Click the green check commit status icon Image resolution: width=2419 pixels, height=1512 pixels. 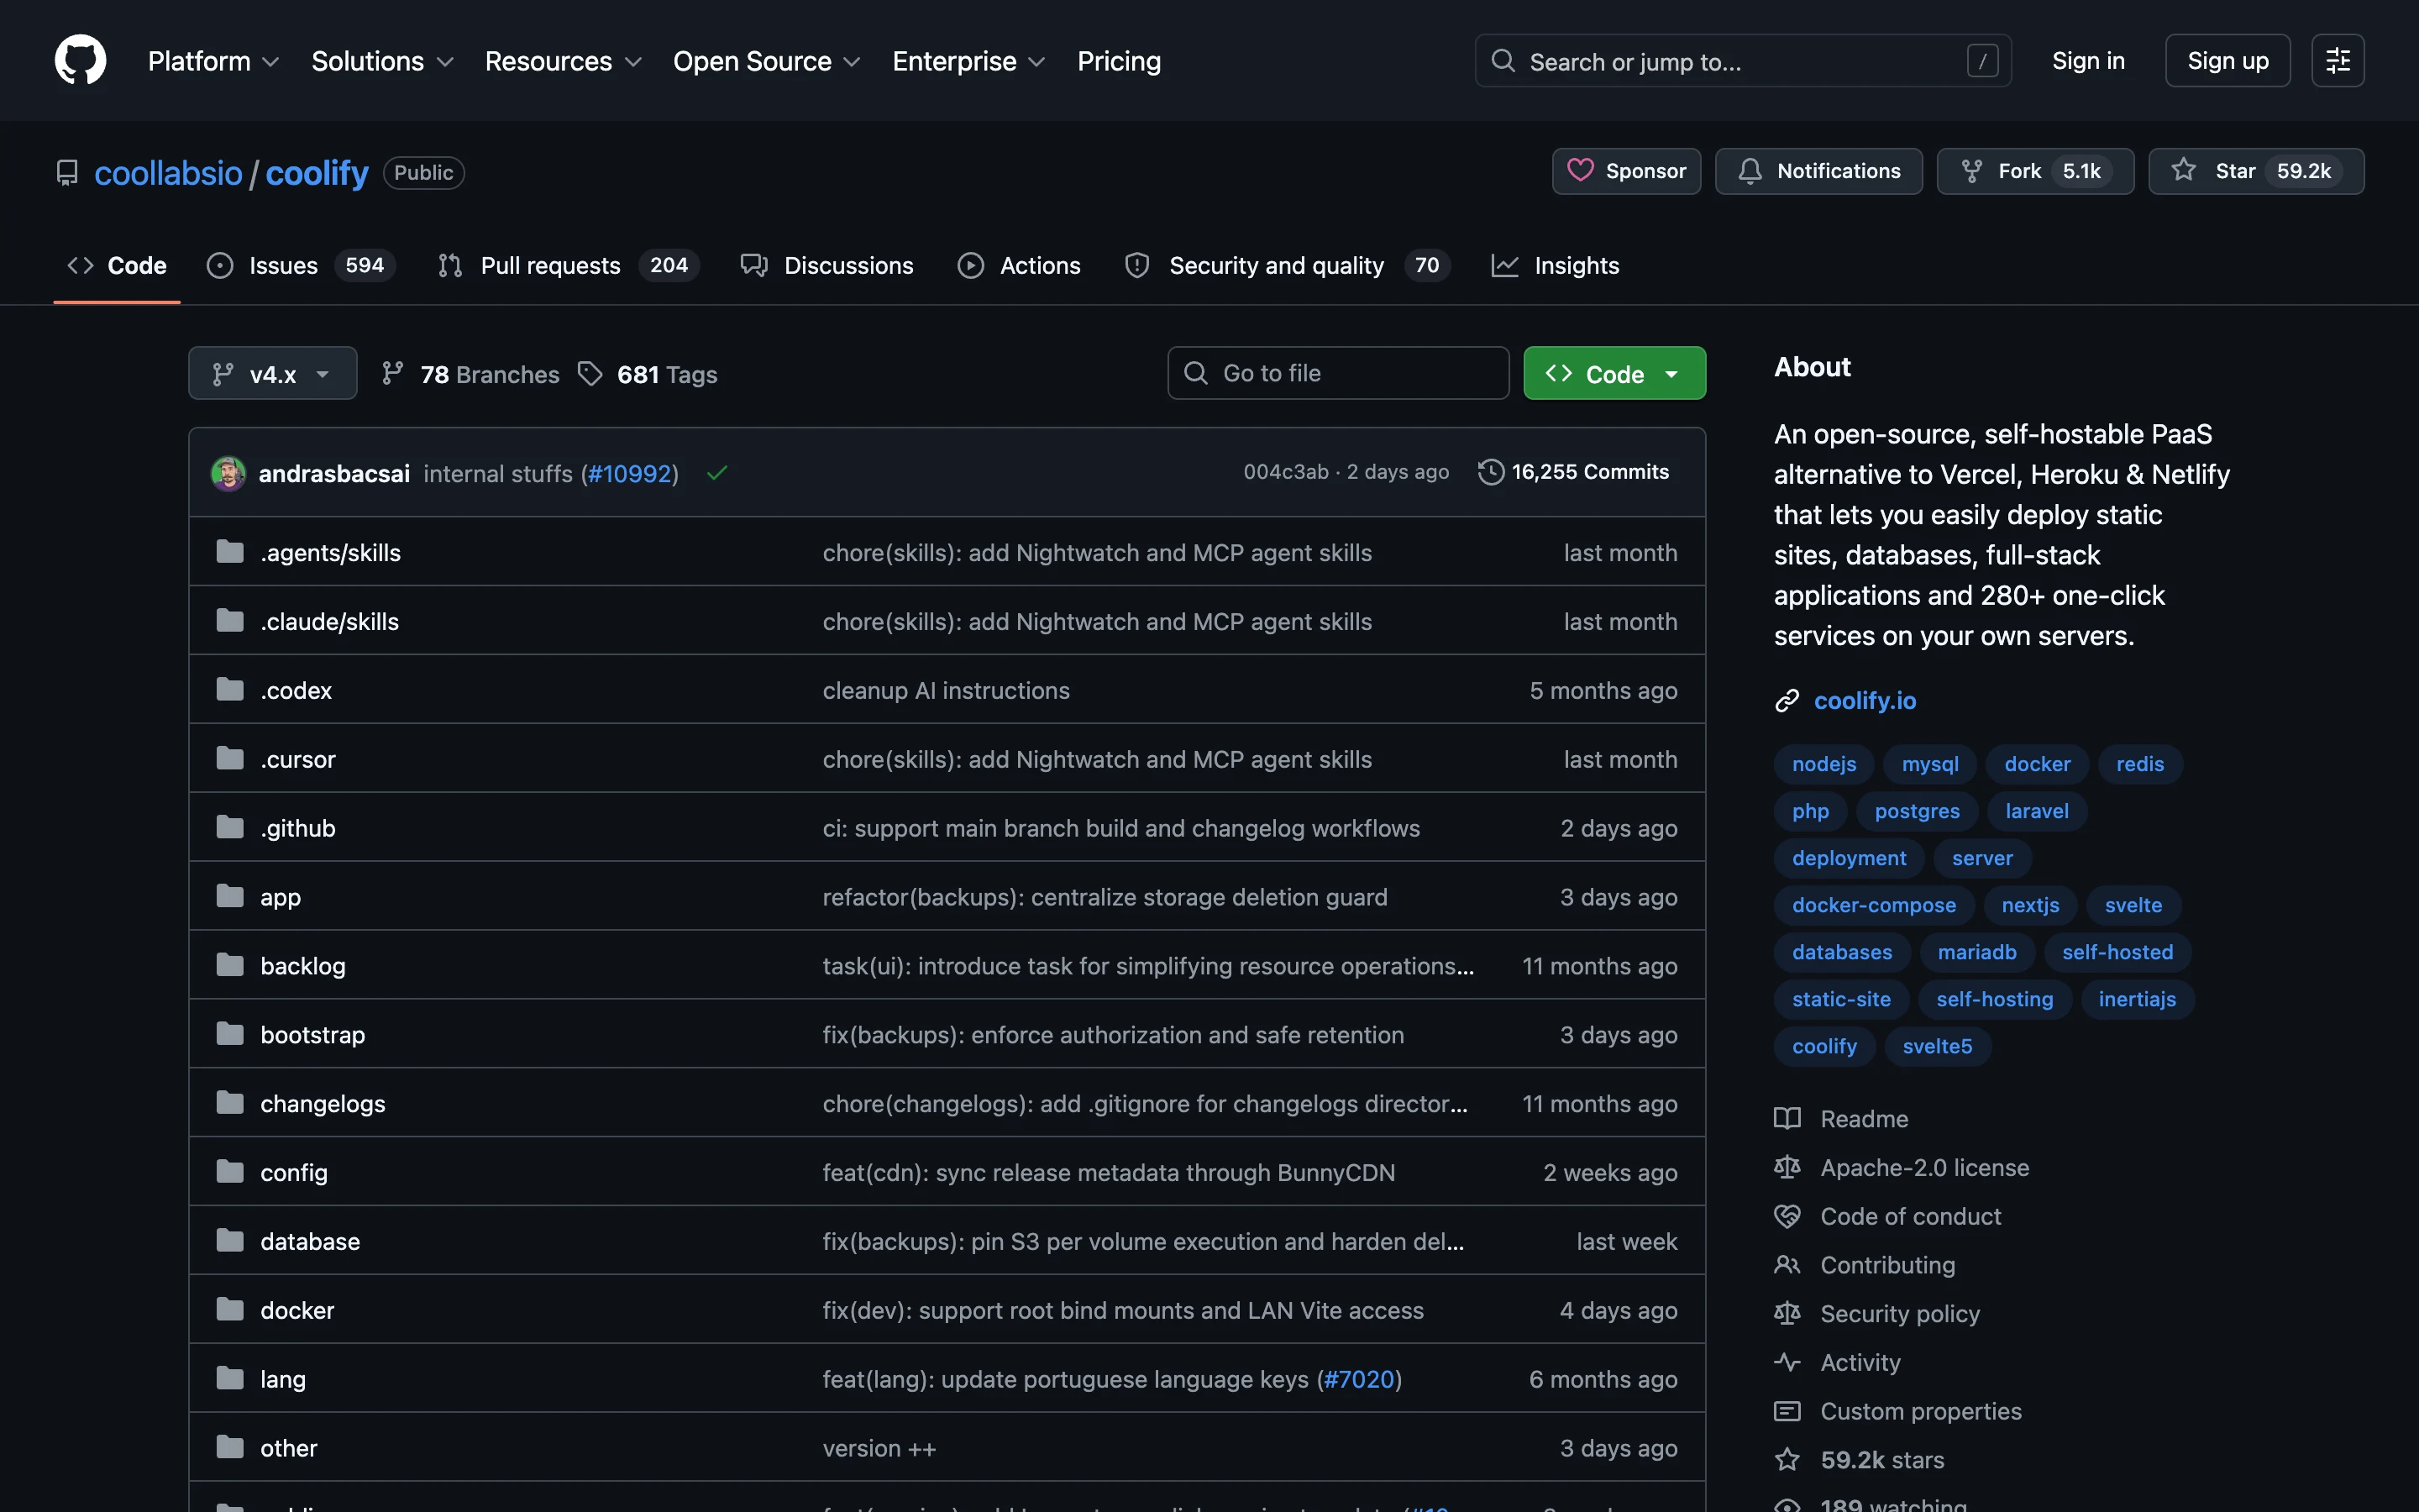pyautogui.click(x=716, y=473)
